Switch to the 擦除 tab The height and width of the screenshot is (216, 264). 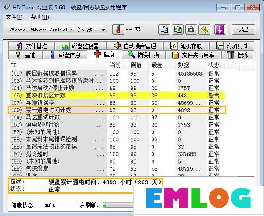coord(238,55)
